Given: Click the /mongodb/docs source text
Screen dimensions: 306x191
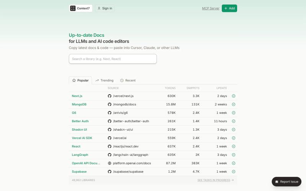Looking at the screenshot, I should coord(125,104).
